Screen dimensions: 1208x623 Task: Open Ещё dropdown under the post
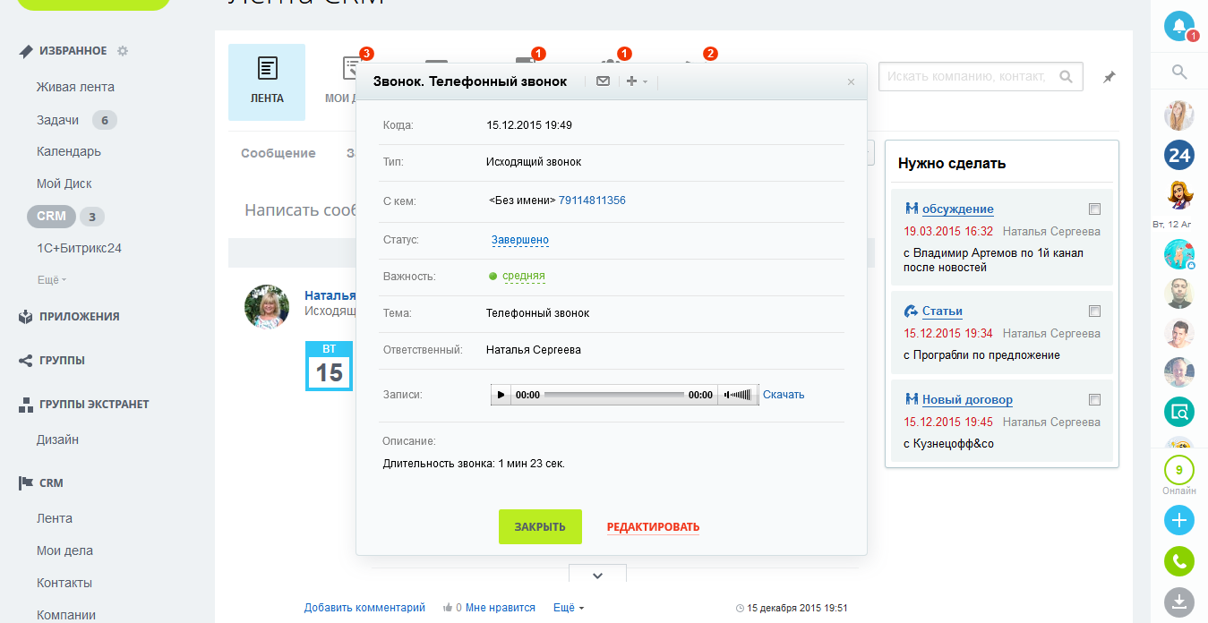tap(569, 608)
